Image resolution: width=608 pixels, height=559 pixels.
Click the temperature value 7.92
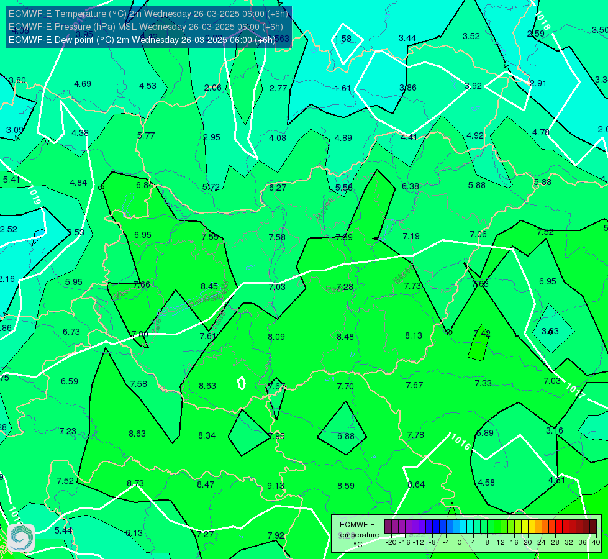coord(276,535)
